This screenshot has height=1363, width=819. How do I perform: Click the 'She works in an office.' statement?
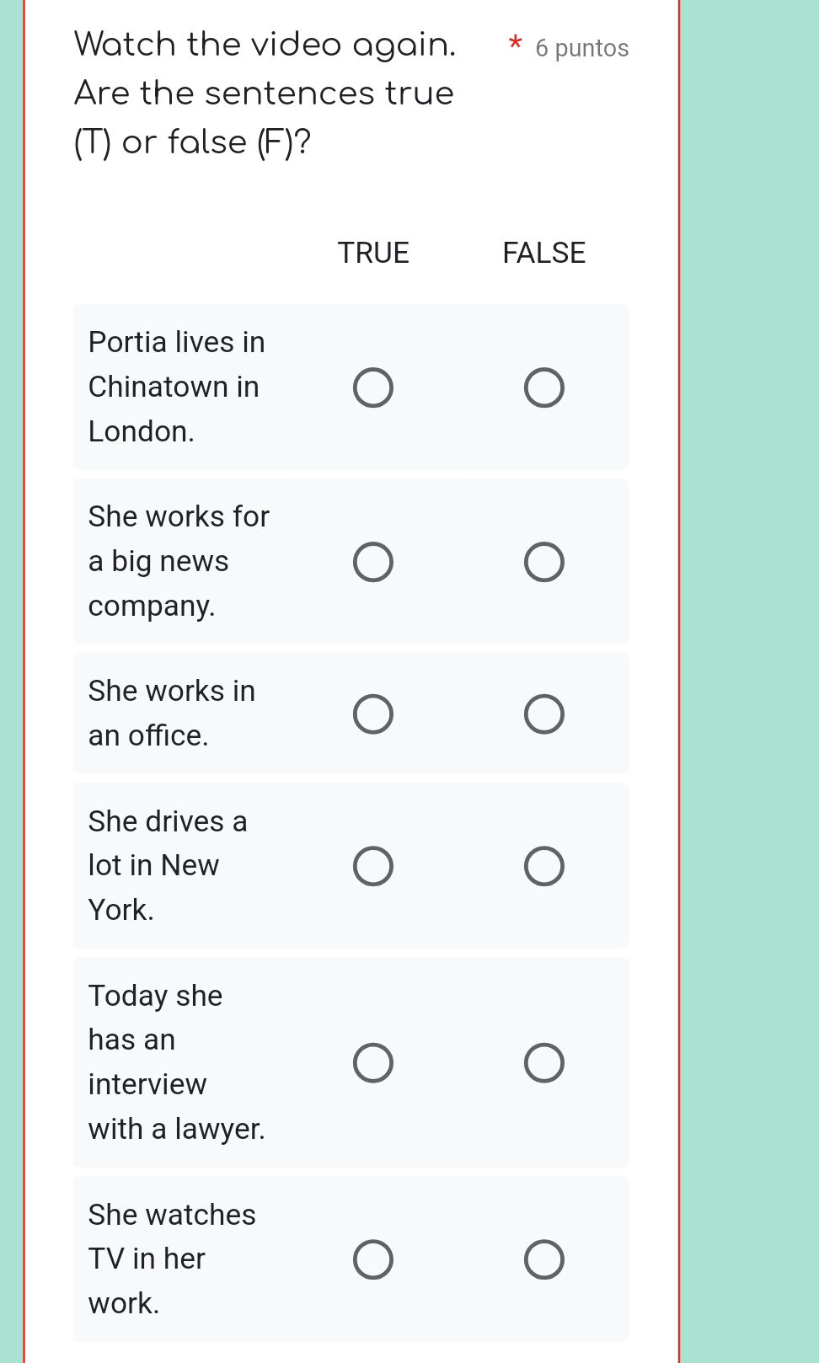pyautogui.click(x=171, y=713)
